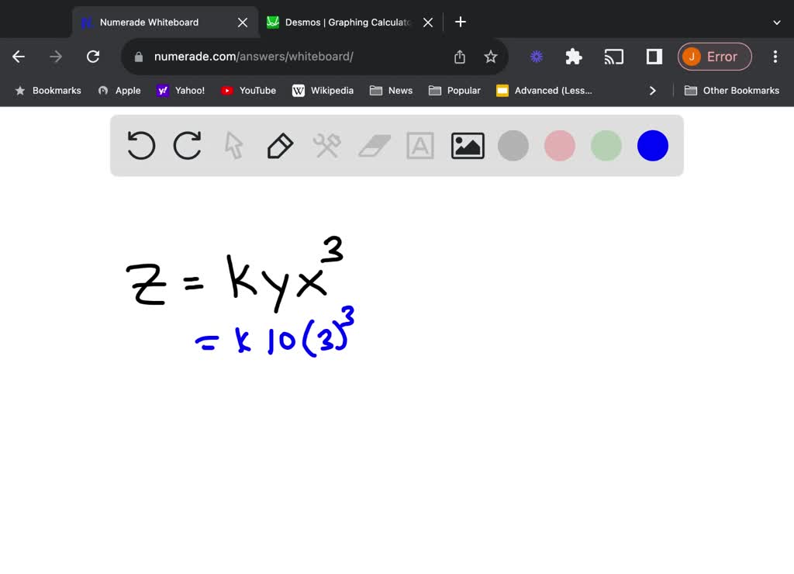Open the image insert tool
Viewport: 794px width, 574px height.
point(467,145)
